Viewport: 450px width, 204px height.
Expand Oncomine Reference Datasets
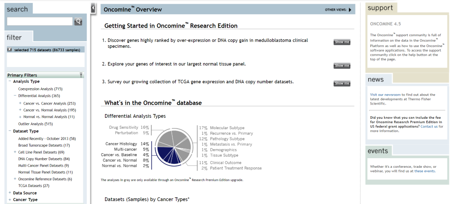(x=15, y=179)
